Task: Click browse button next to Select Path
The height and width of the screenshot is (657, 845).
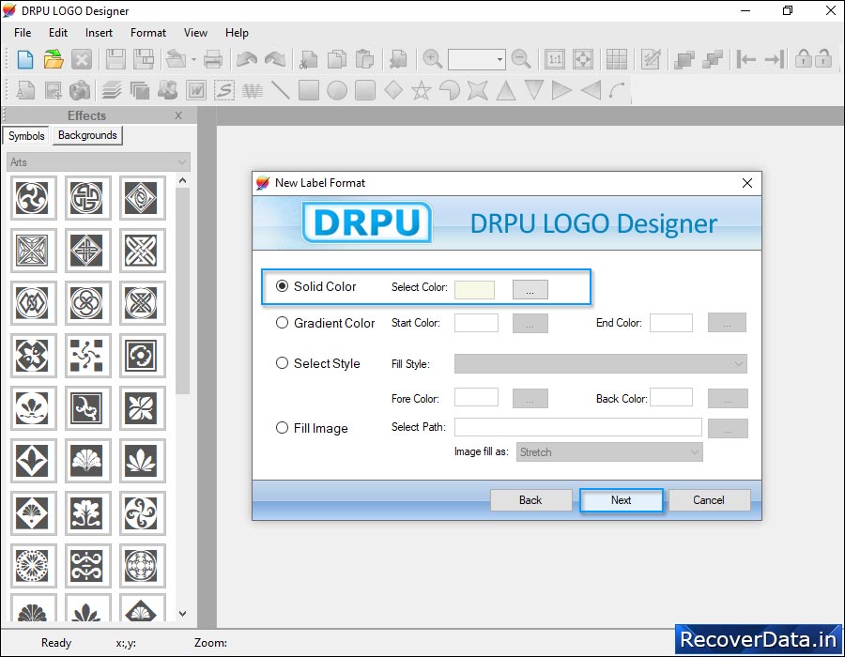Action: click(728, 429)
